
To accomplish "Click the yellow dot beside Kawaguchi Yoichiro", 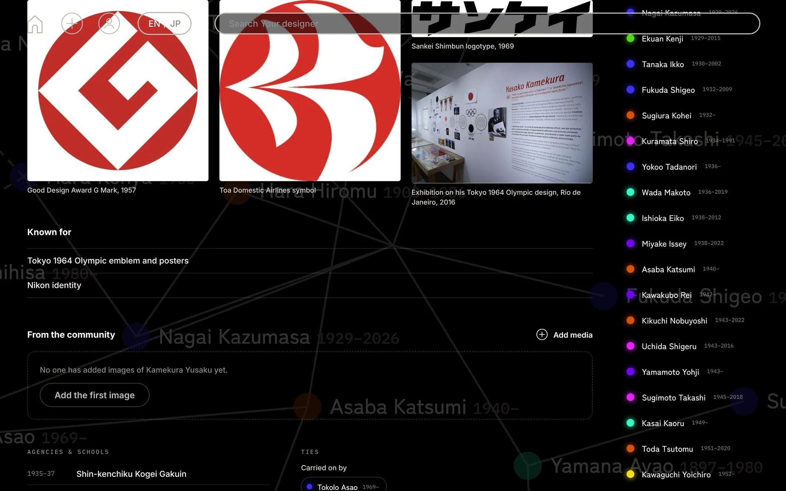I will [630, 474].
